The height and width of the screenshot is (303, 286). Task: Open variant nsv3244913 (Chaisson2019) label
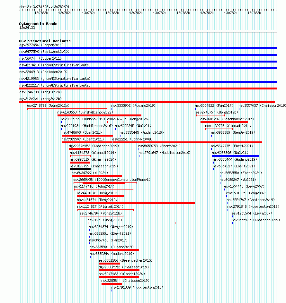pyautogui.click(x=43, y=72)
